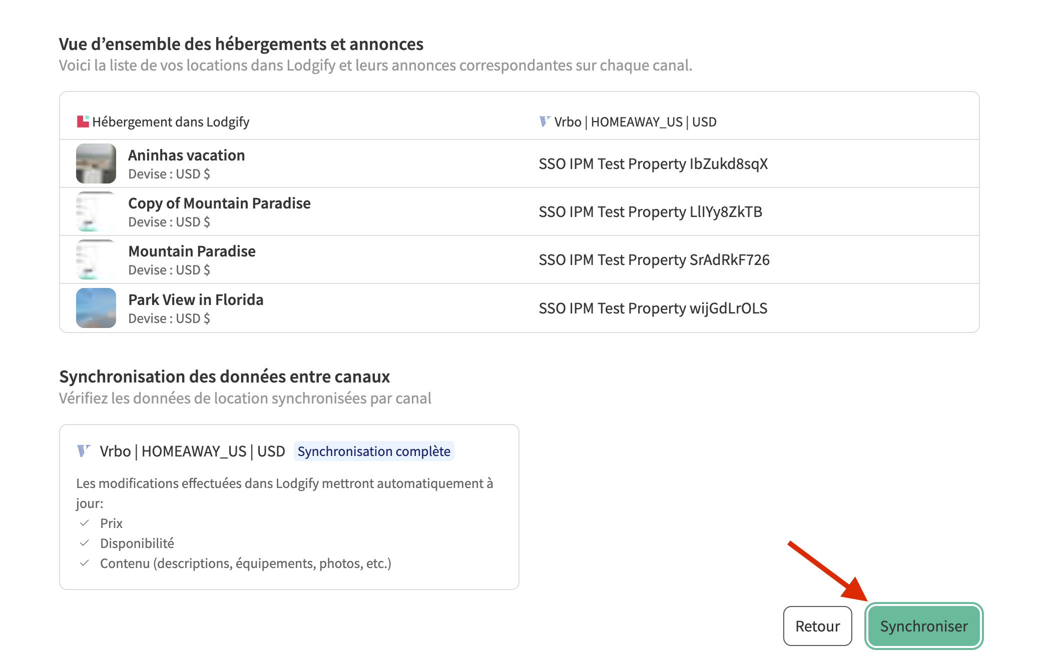Click the SSO IPM Test Property LlIYy8ZkTB listing
Image resolution: width=1060 pixels, height=662 pixels.
coord(650,212)
